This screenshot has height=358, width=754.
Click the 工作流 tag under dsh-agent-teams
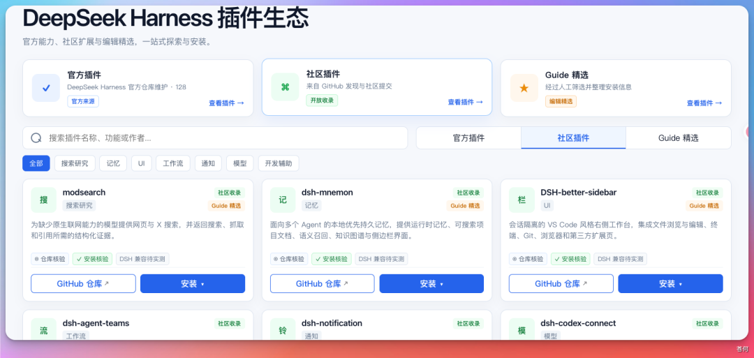click(75, 336)
